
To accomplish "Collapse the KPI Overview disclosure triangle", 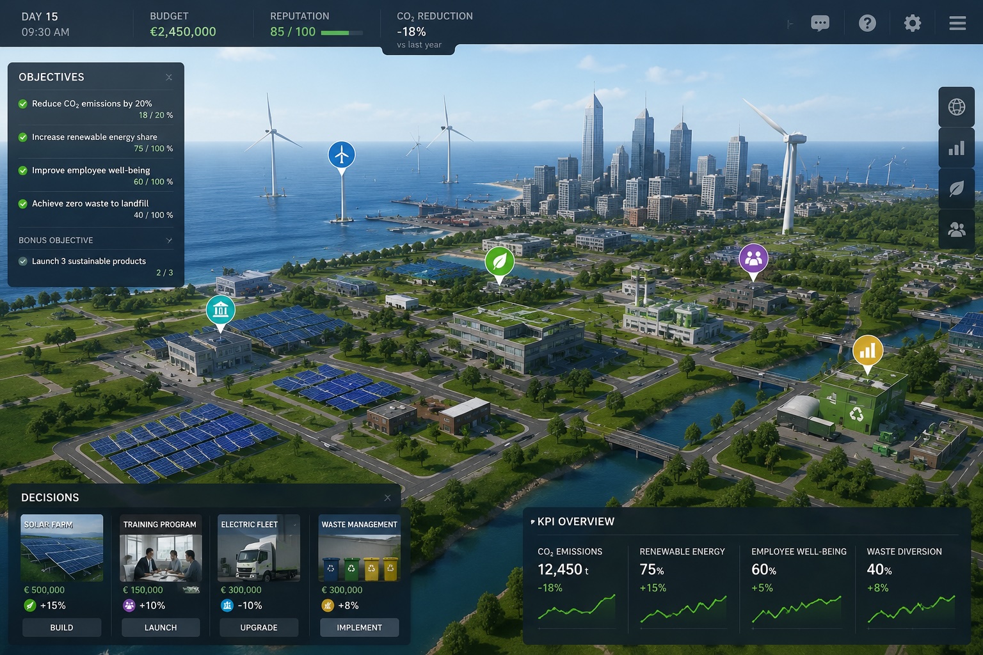I will 532,522.
